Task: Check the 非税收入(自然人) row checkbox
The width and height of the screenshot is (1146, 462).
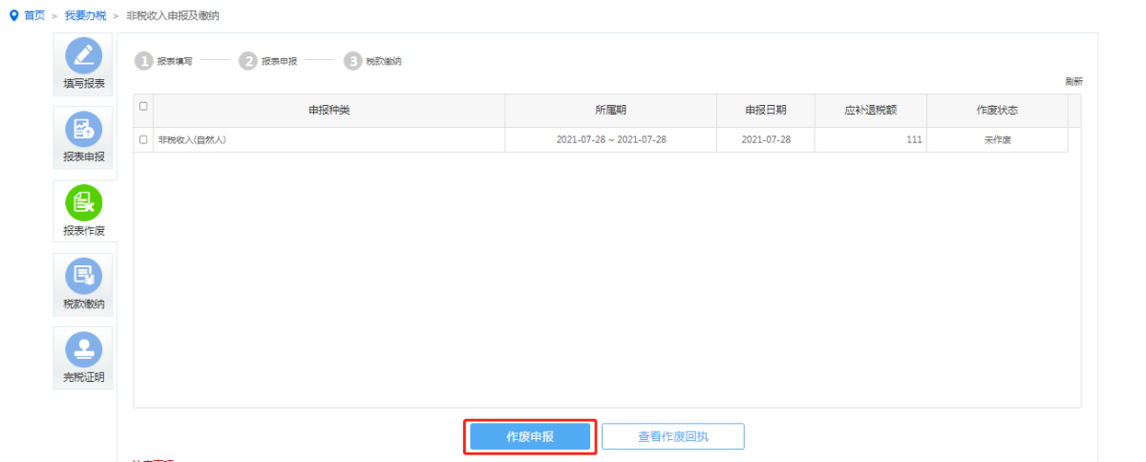Action: (x=143, y=139)
